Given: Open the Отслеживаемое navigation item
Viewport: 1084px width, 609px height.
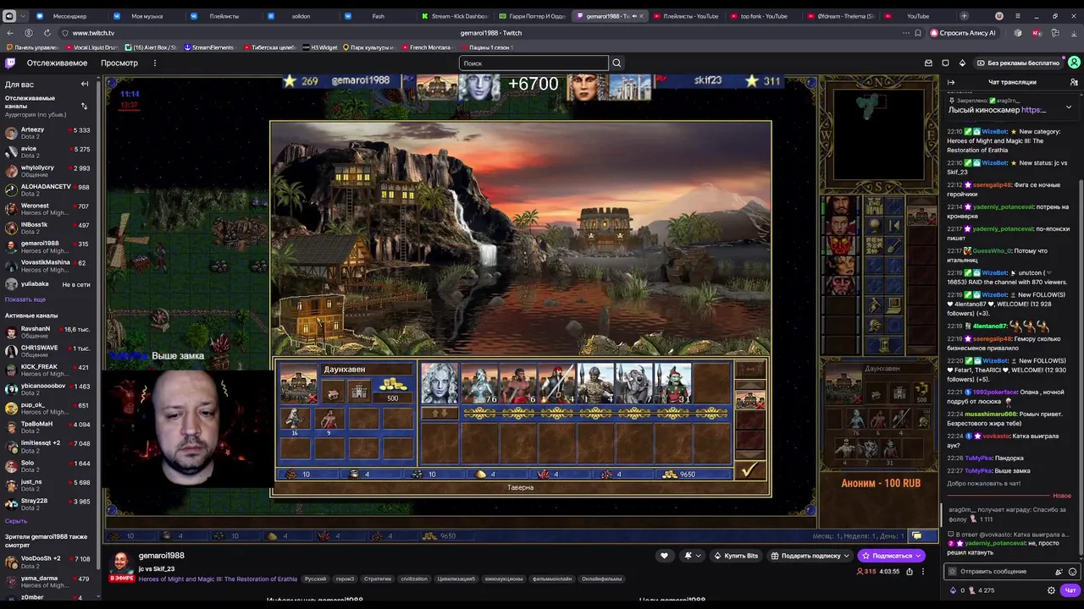Looking at the screenshot, I should pyautogui.click(x=57, y=63).
